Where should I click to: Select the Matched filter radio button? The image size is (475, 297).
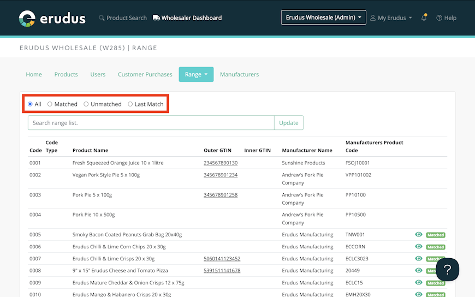point(50,104)
